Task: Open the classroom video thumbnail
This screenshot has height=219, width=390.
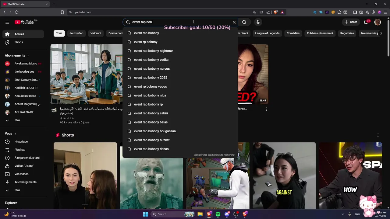Action: coord(87,74)
